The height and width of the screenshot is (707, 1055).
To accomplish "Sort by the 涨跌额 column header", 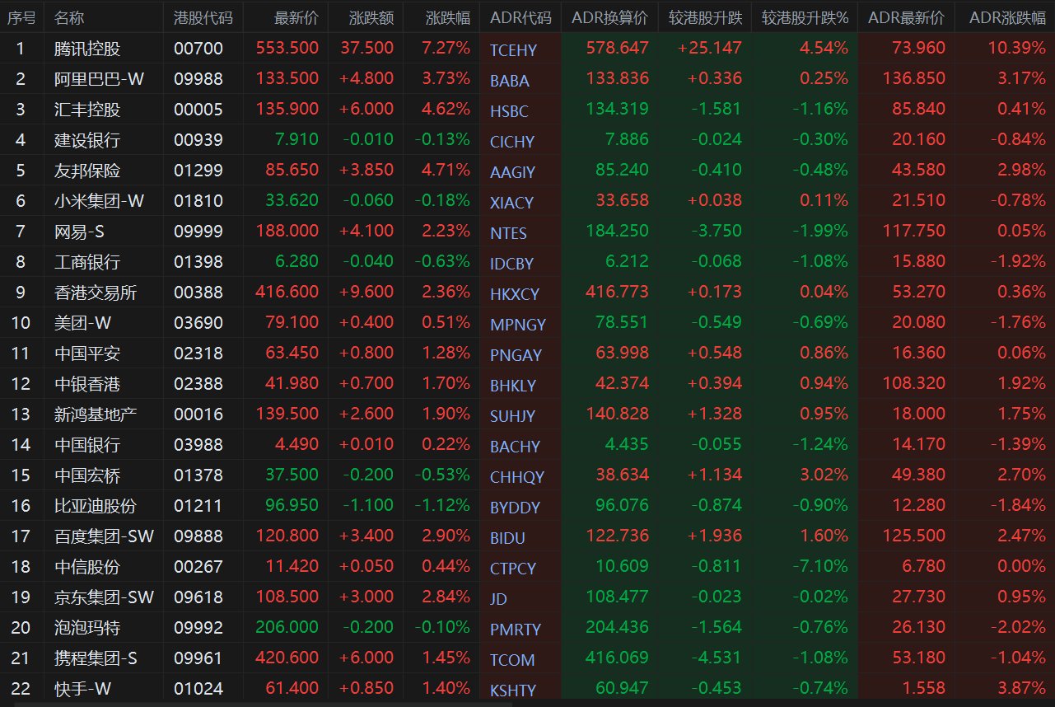I will 371,17.
